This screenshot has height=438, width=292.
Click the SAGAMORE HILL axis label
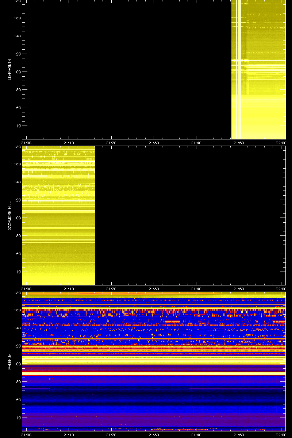[10, 215]
